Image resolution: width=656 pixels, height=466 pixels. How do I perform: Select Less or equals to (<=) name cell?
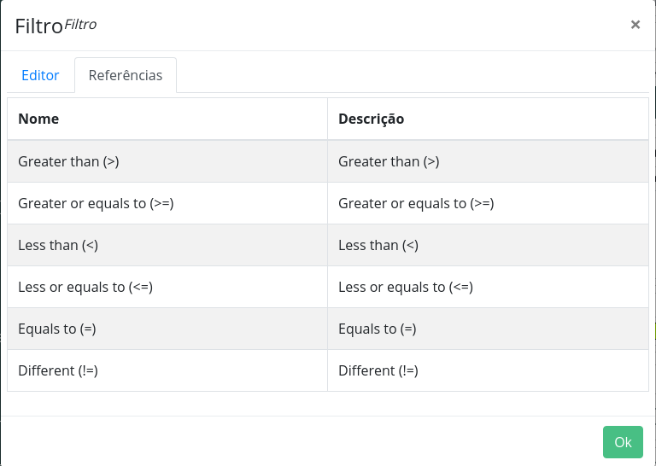167,287
